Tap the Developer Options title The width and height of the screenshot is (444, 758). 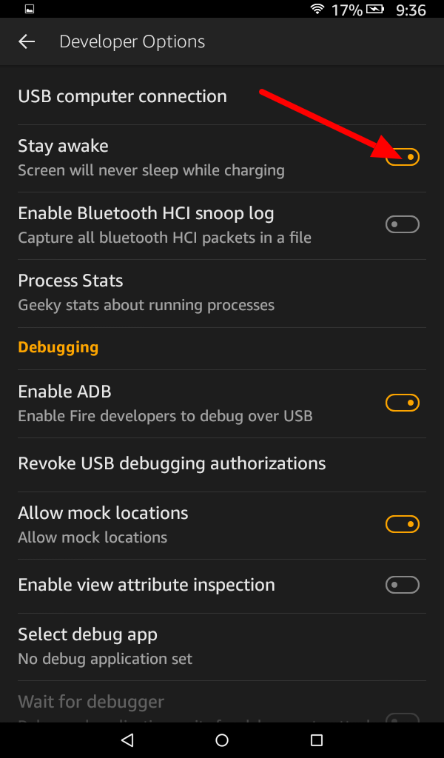(x=132, y=41)
